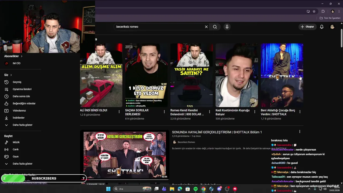
Task: Open Videolarınız play icon in sidebar
Action: pyautogui.click(x=6, y=111)
